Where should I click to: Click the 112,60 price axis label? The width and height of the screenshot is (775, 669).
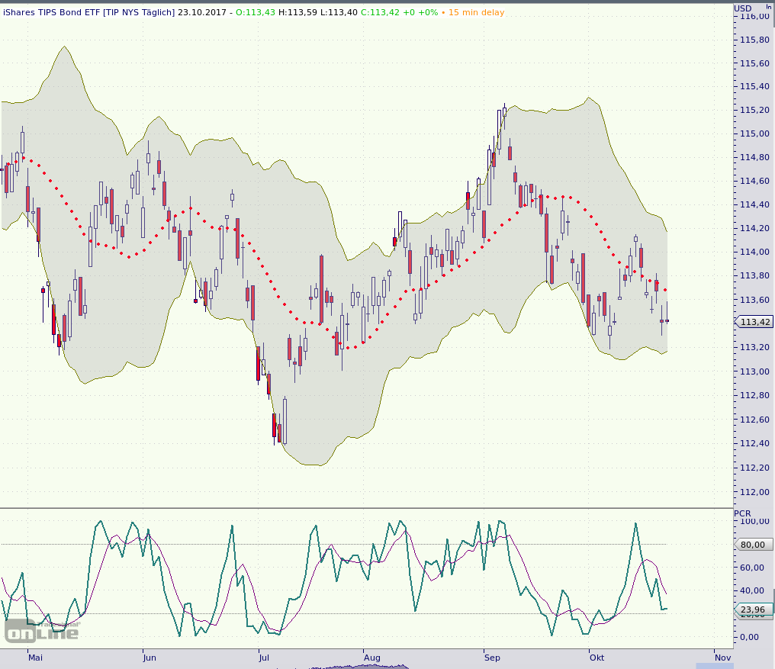(x=754, y=420)
